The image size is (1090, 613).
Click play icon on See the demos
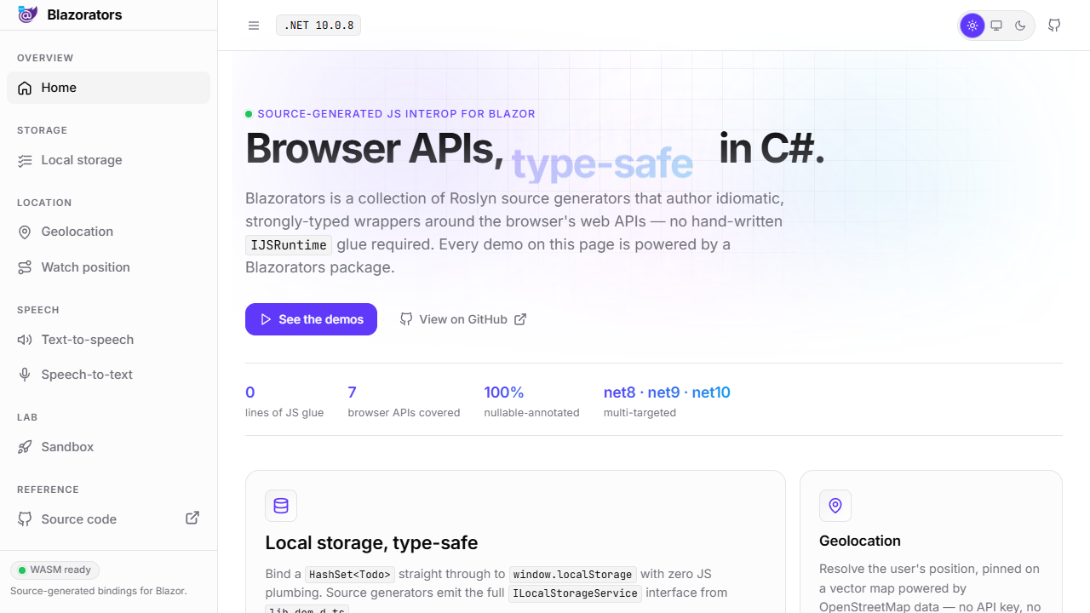pyautogui.click(x=266, y=319)
